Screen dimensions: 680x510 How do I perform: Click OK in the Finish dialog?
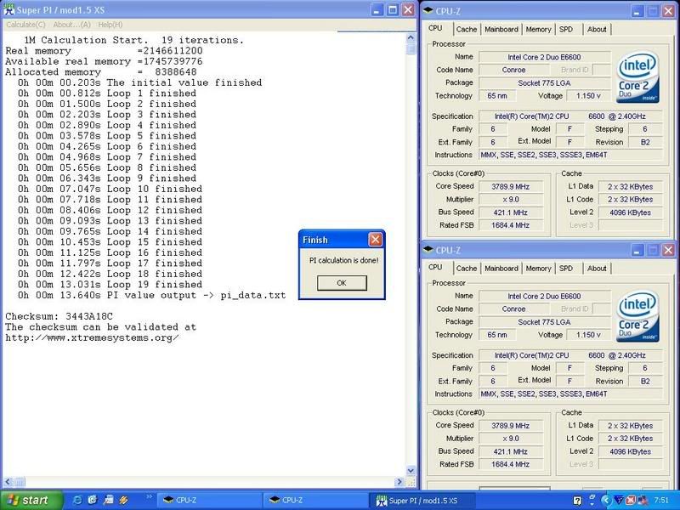pos(341,282)
